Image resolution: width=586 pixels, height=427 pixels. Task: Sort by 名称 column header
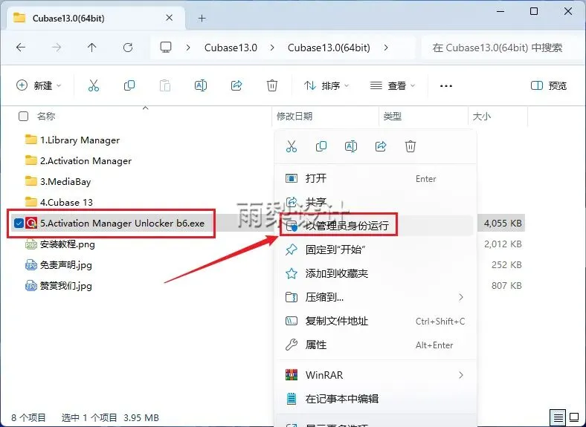46,116
